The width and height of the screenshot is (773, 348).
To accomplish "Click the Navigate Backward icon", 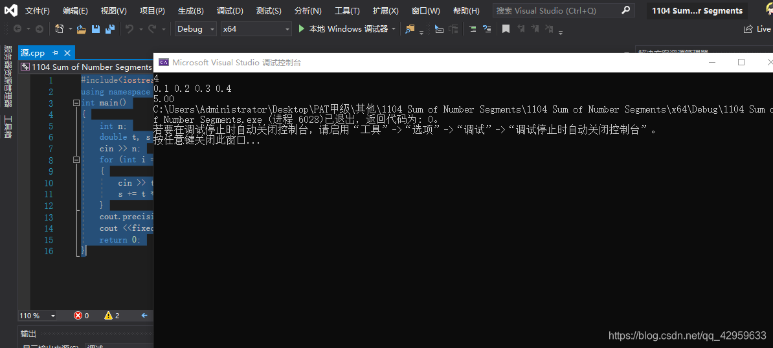I will click(17, 29).
